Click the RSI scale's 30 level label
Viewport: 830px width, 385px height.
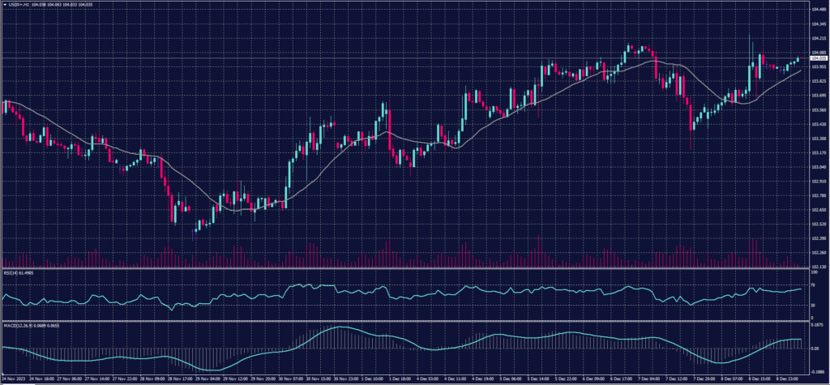812,306
